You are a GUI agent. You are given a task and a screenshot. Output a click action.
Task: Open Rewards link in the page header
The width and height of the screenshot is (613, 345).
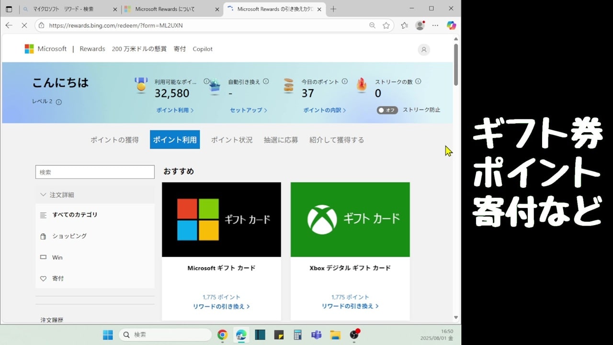(92, 49)
